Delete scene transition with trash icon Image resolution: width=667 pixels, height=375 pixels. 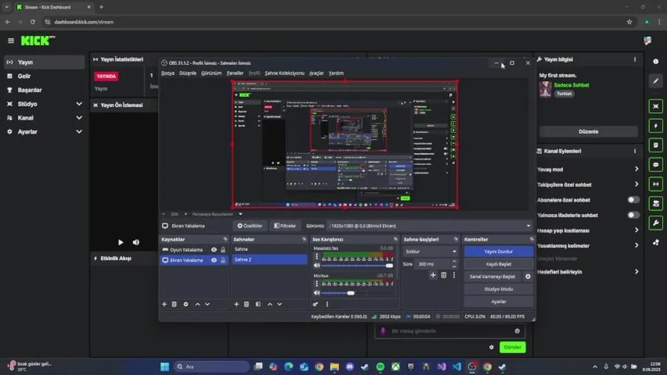click(x=444, y=275)
